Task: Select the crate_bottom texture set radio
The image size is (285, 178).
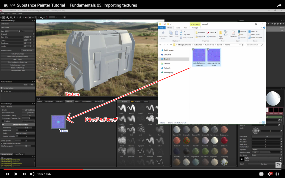Action: [x=2, y=88]
